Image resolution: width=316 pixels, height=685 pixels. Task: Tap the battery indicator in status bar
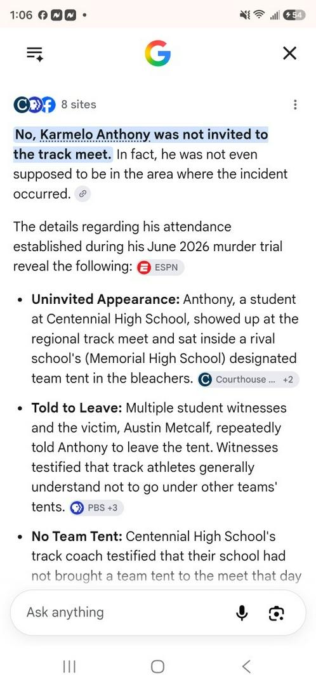point(294,15)
